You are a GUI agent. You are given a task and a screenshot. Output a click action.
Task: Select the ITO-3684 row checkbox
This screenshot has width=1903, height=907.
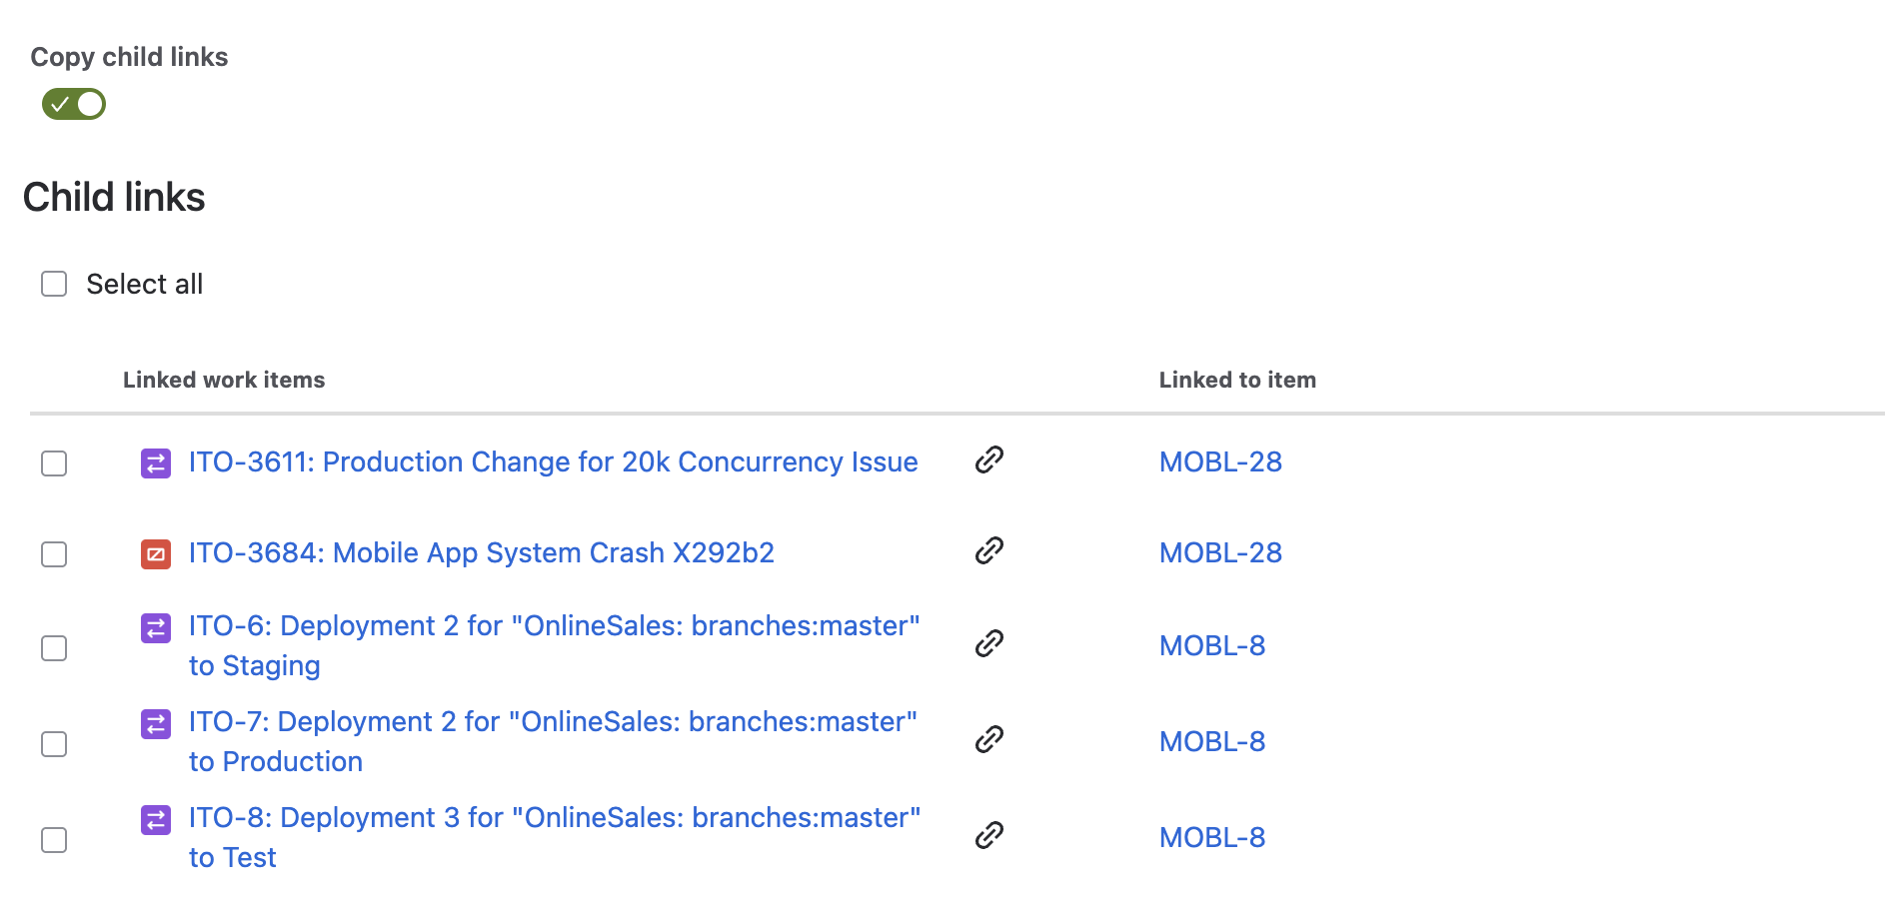click(54, 554)
